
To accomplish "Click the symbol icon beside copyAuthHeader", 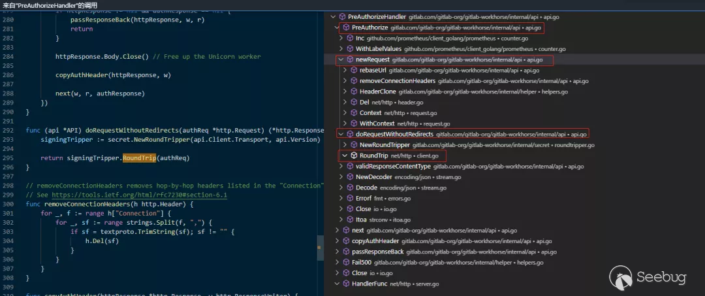I will click(x=346, y=241).
